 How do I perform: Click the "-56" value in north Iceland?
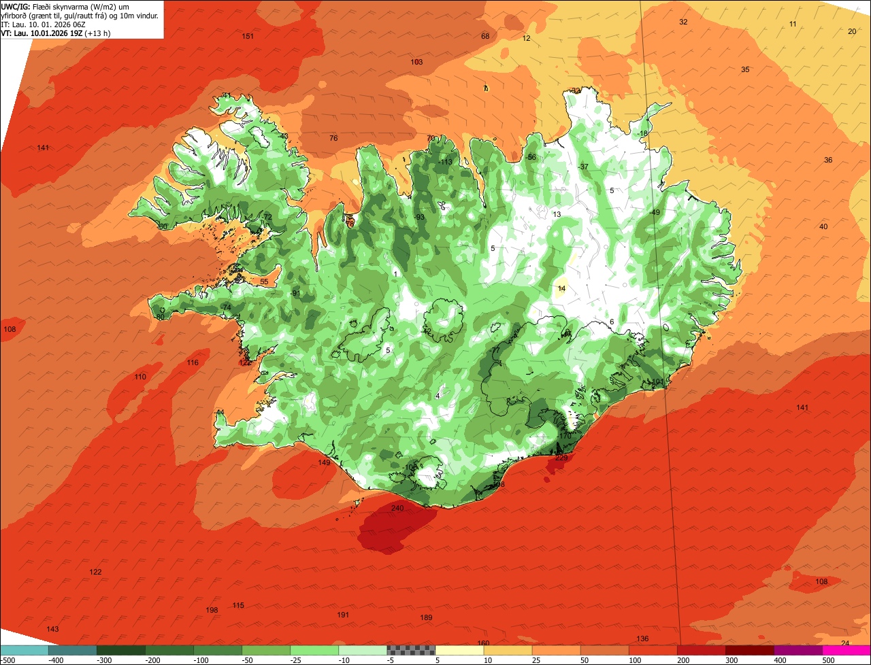[531, 157]
